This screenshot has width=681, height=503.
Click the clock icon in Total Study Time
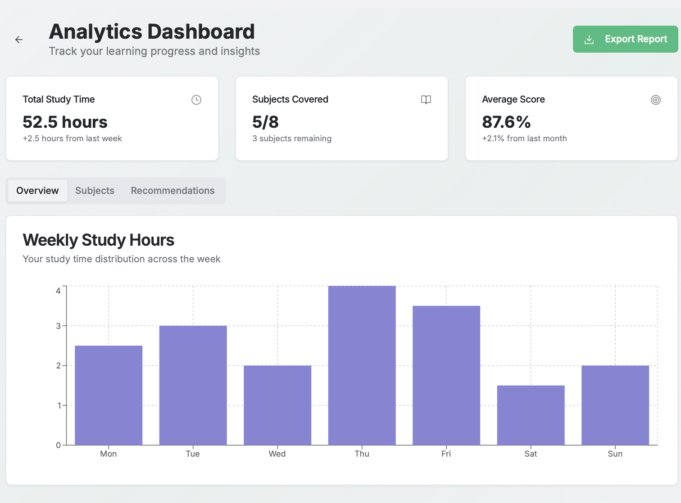pyautogui.click(x=196, y=100)
